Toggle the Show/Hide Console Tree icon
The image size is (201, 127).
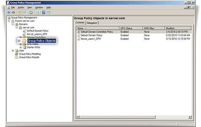[25, 13]
